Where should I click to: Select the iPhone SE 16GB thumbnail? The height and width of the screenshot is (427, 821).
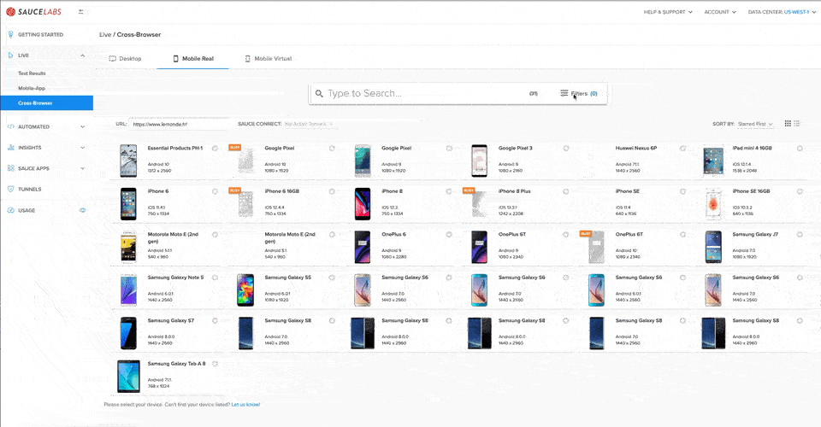tap(712, 204)
